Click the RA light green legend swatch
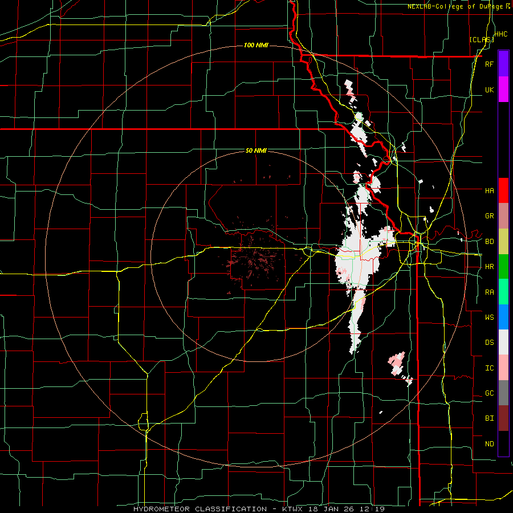This screenshot has height=513, width=513. [503, 292]
